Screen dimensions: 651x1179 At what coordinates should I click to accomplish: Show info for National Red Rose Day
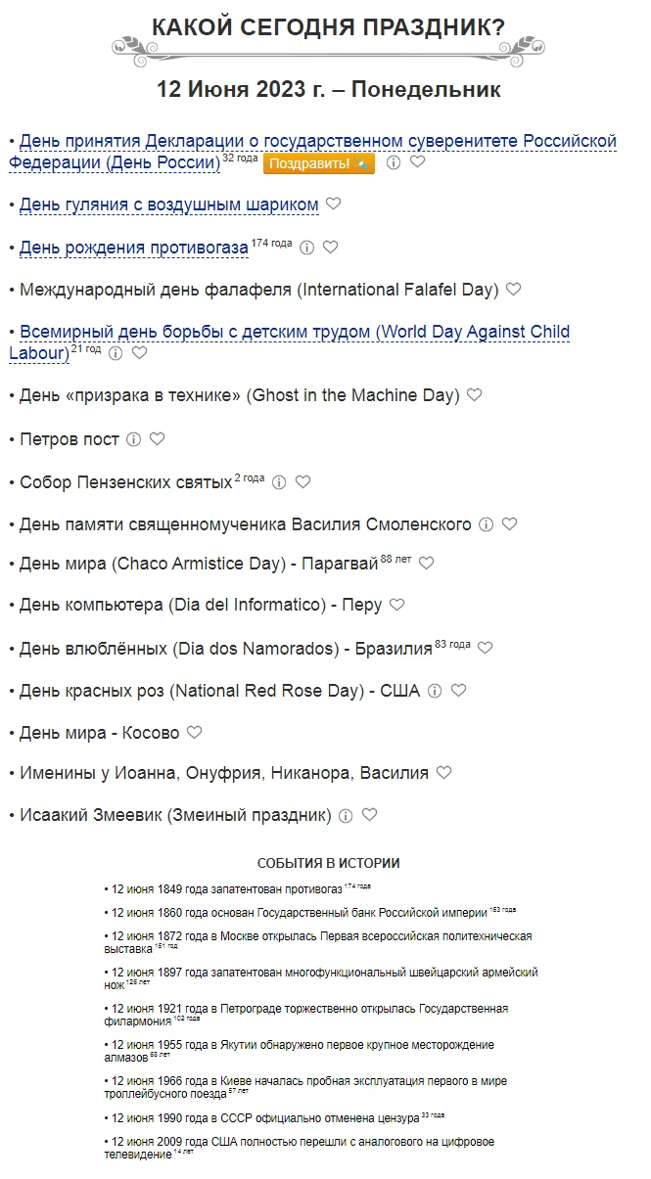click(435, 691)
